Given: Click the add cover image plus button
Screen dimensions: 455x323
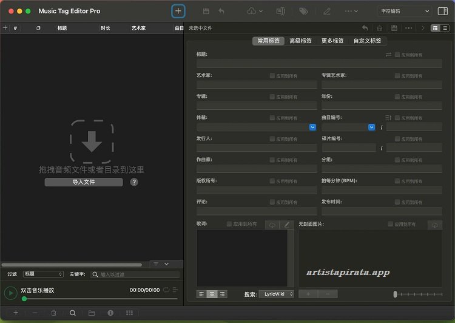Looking at the screenshot, I should point(308,294).
